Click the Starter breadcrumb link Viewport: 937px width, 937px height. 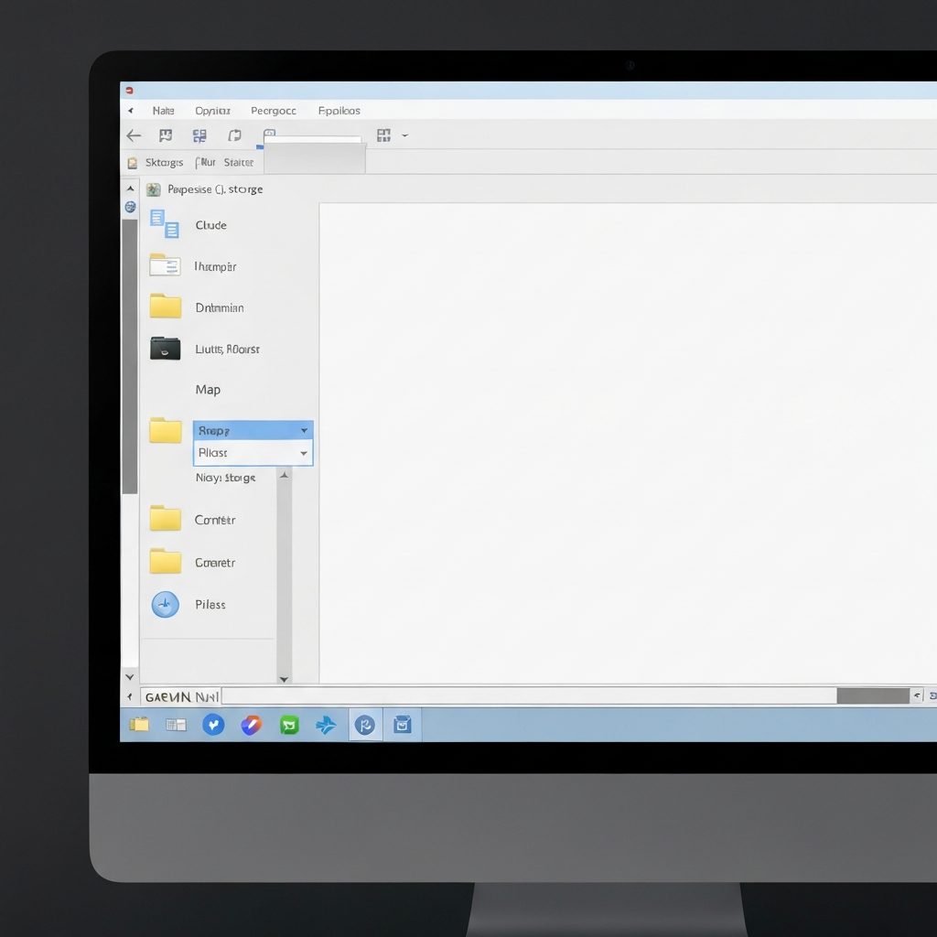pos(239,162)
